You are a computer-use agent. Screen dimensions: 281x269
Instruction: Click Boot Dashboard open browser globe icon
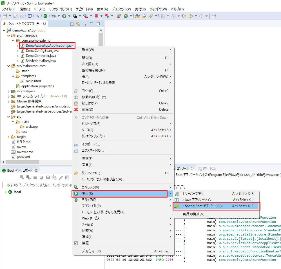pyautogui.click(x=41, y=178)
